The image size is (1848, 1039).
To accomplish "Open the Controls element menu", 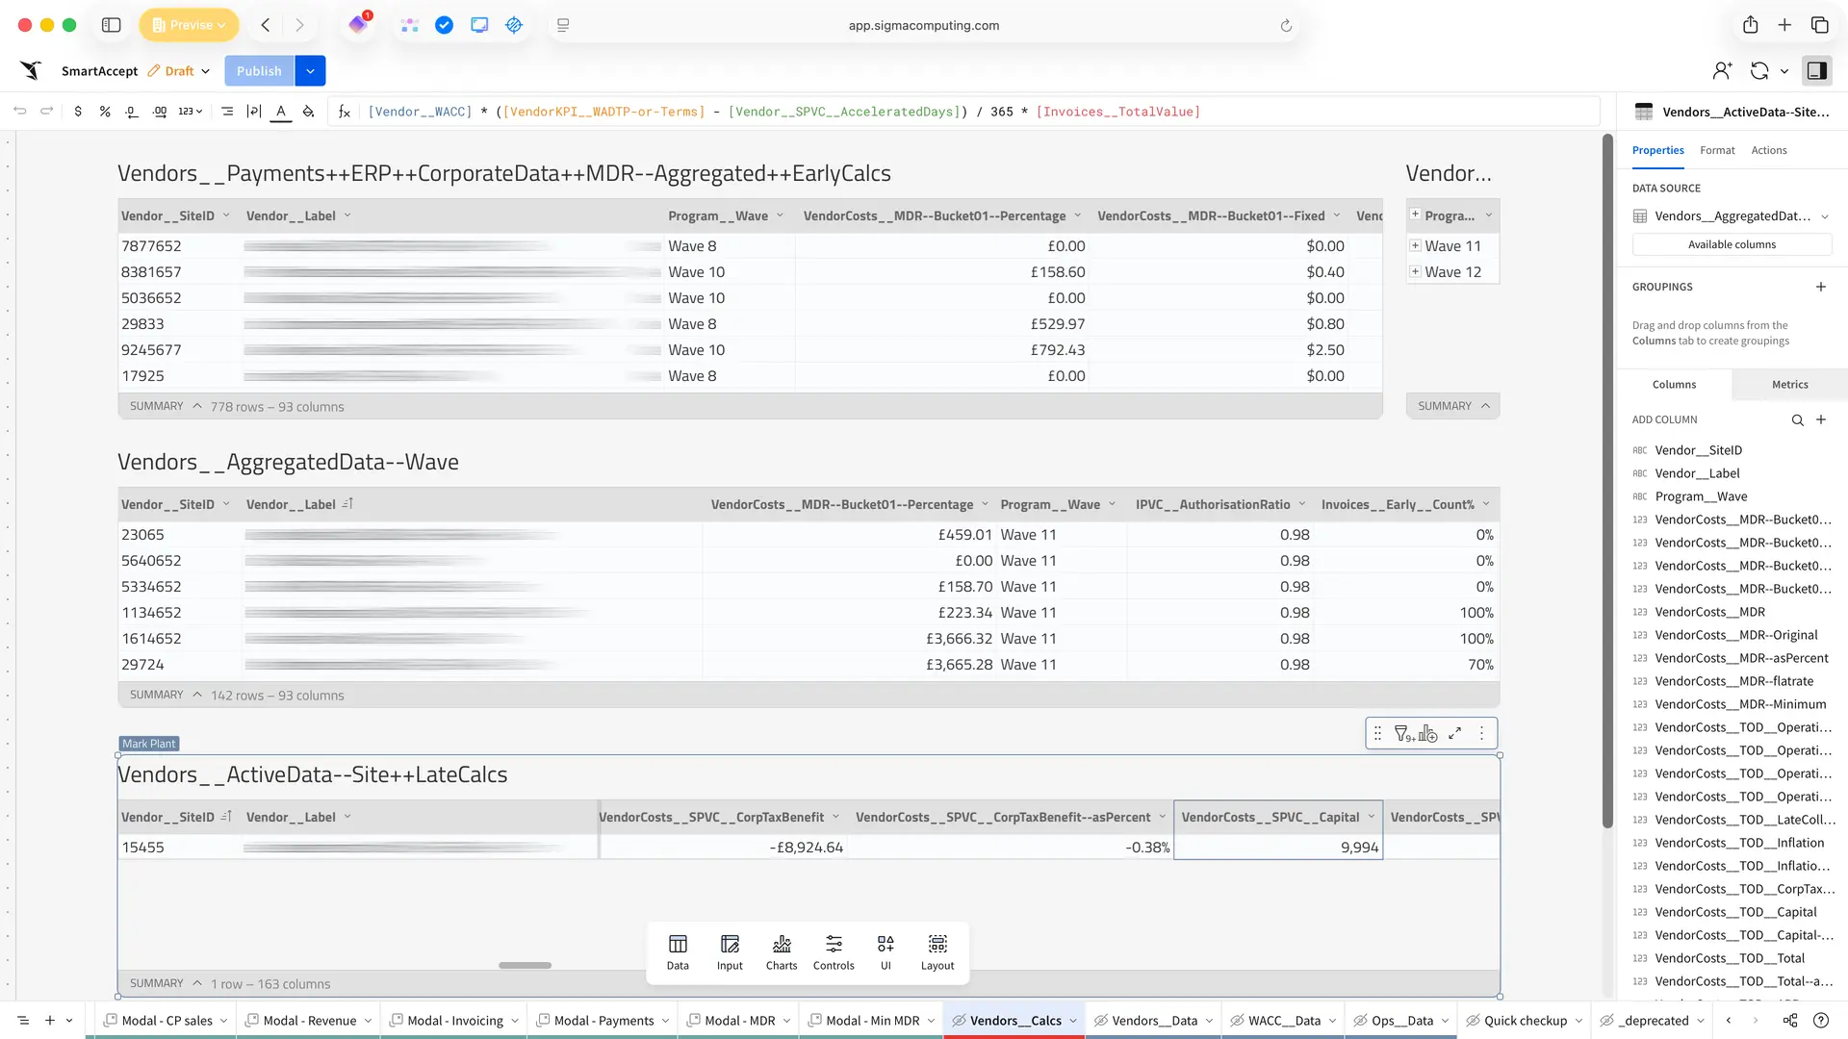I will [833, 952].
